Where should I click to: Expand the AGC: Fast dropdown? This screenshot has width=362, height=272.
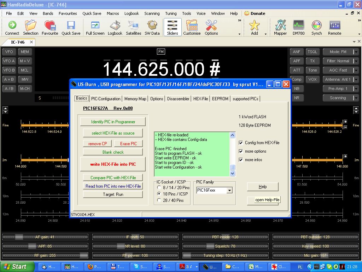pos(356,70)
